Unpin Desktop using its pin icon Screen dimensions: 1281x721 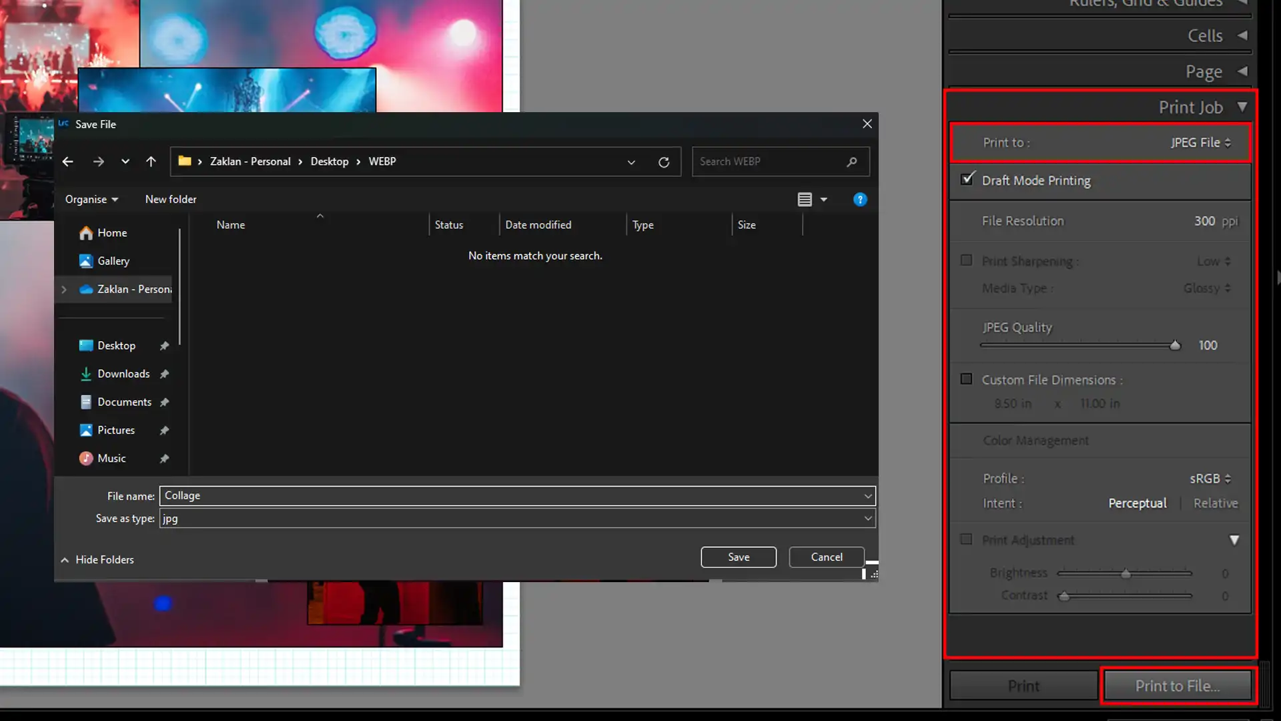coord(164,346)
